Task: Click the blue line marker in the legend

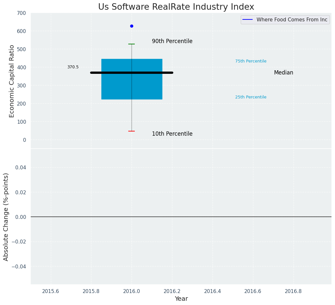Action: [248, 20]
